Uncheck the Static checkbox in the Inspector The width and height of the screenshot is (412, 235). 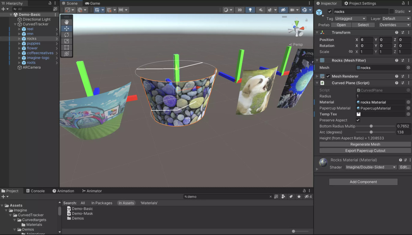(391, 11)
